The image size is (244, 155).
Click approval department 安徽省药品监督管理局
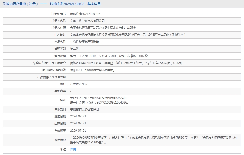coord(84,110)
